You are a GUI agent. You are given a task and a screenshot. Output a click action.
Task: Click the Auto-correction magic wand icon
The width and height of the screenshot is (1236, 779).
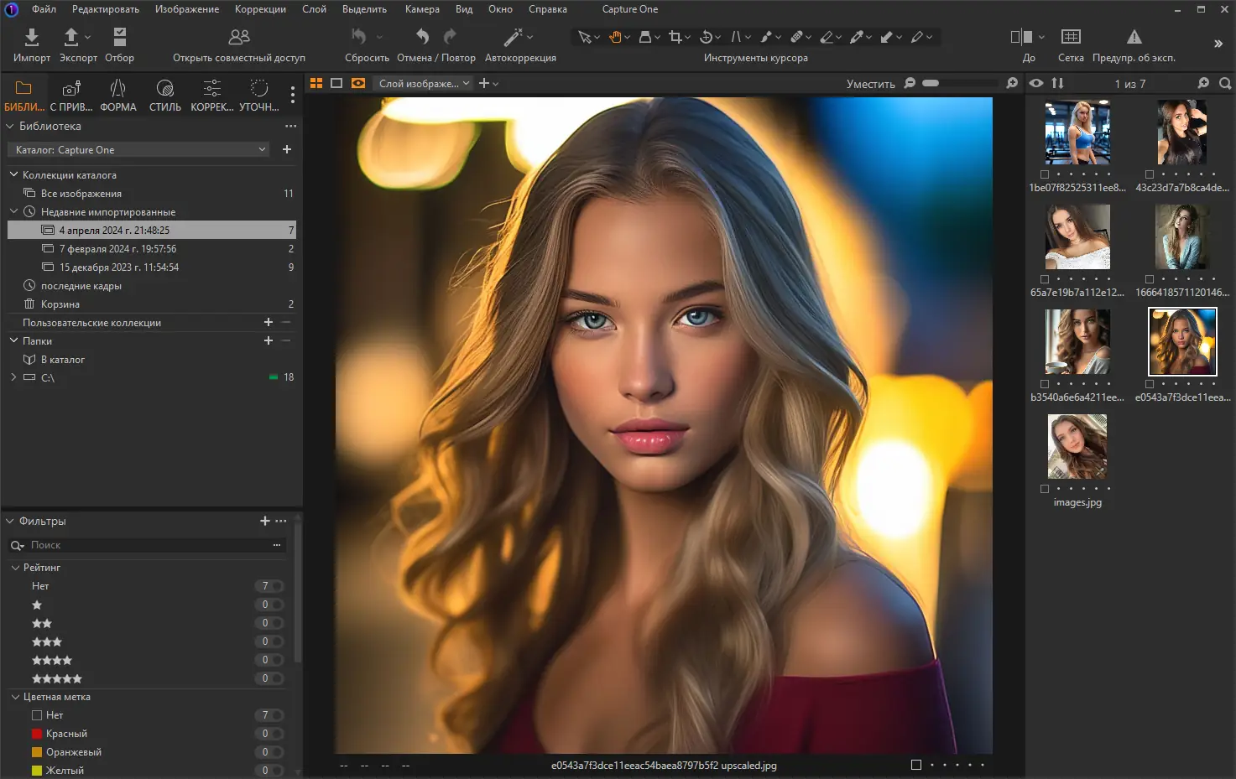click(x=513, y=37)
